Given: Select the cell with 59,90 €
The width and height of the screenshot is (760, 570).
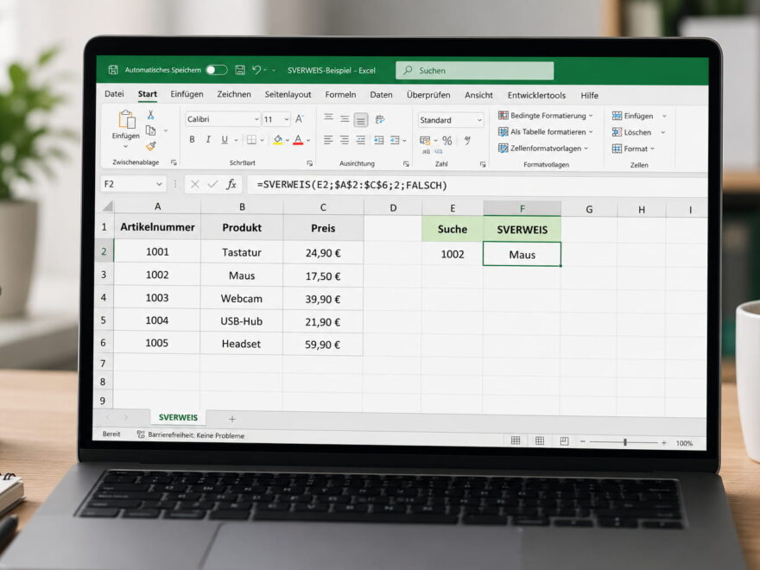Looking at the screenshot, I should pyautogui.click(x=322, y=345).
